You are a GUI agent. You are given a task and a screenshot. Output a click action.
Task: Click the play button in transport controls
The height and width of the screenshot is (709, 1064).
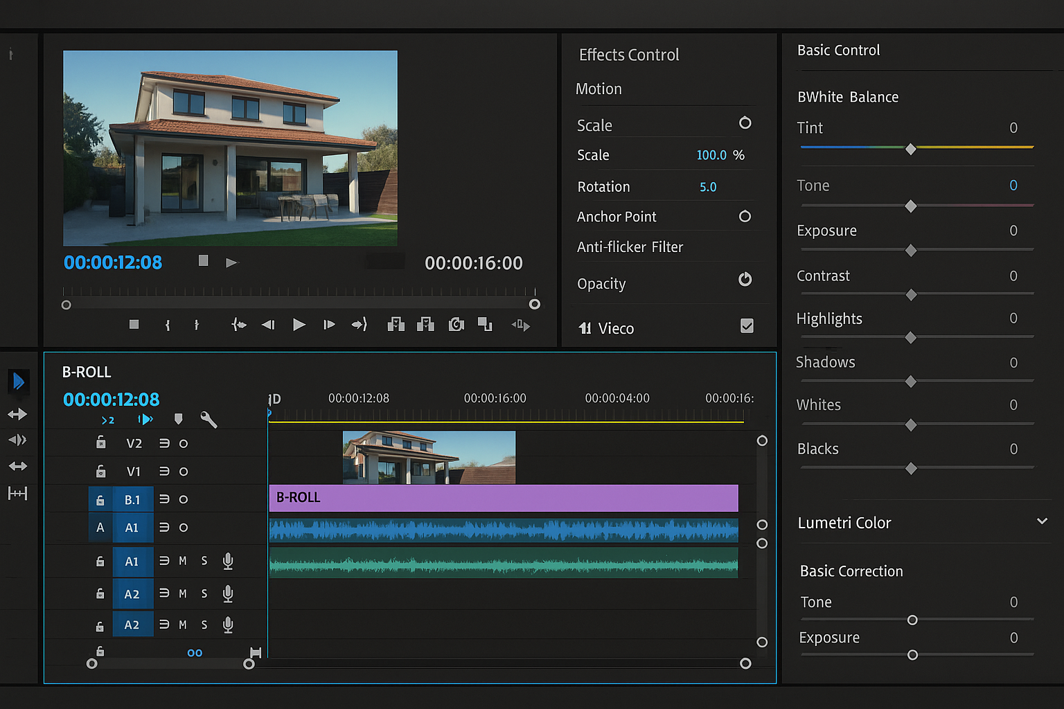(299, 325)
